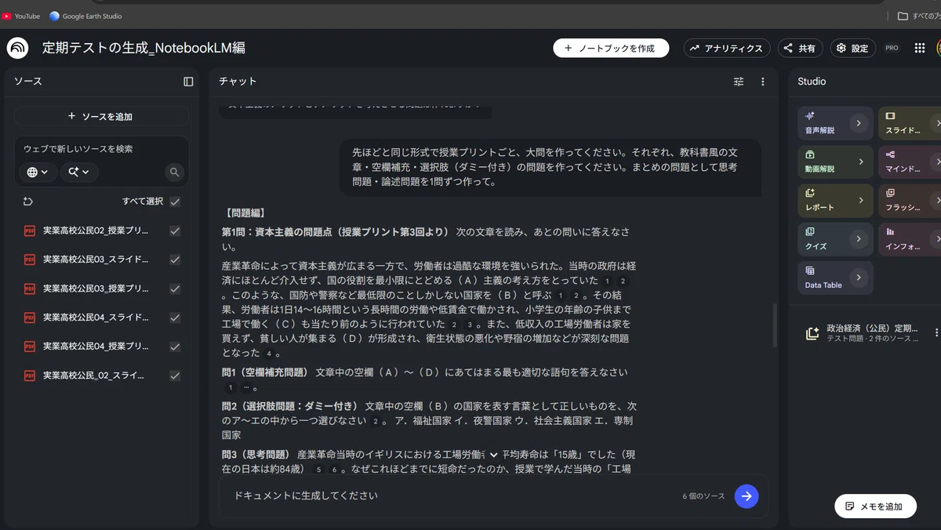Click PDF icon of 実業高校公民02_授業プリ…
941x530 pixels.
point(30,231)
